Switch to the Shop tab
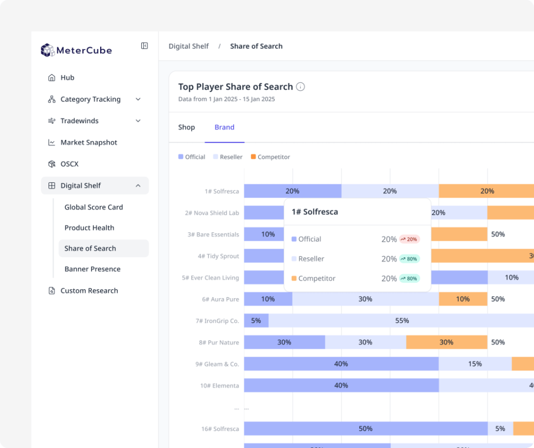Image resolution: width=534 pixels, height=448 pixels. click(x=187, y=127)
